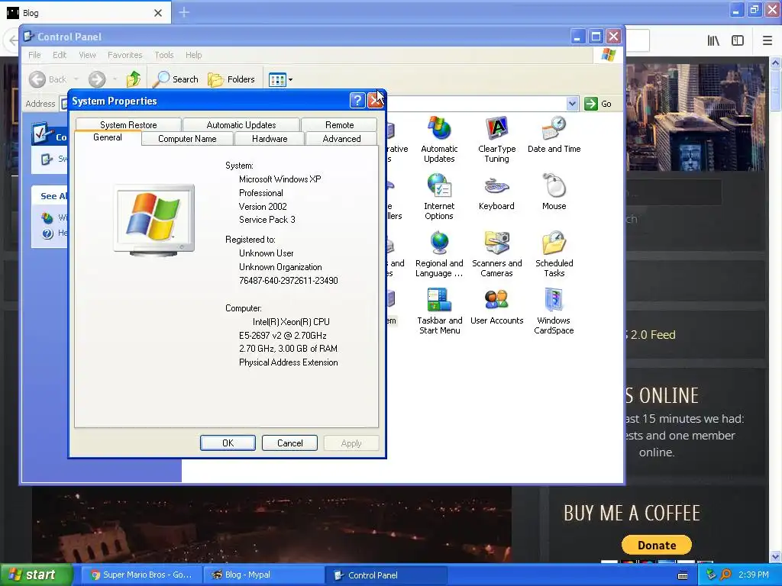This screenshot has height=586, width=782.
Task: Open the Keyboard control panel icon
Action: 496,193
